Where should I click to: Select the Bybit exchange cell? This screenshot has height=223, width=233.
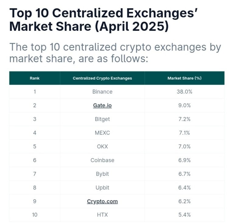pyautogui.click(x=102, y=174)
